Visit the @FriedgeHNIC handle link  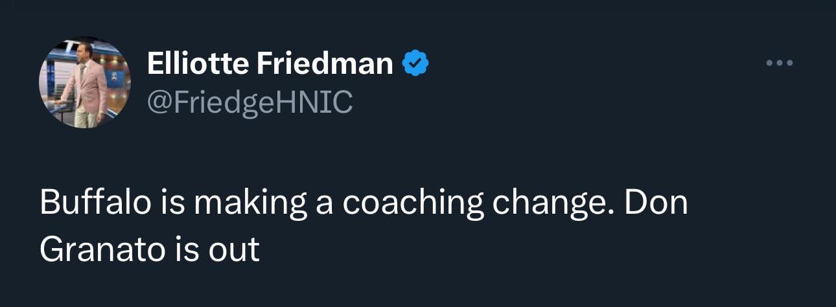tap(250, 100)
